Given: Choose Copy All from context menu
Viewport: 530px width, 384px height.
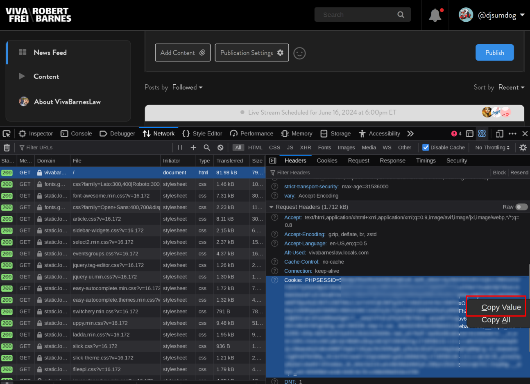Looking at the screenshot, I should point(496,320).
